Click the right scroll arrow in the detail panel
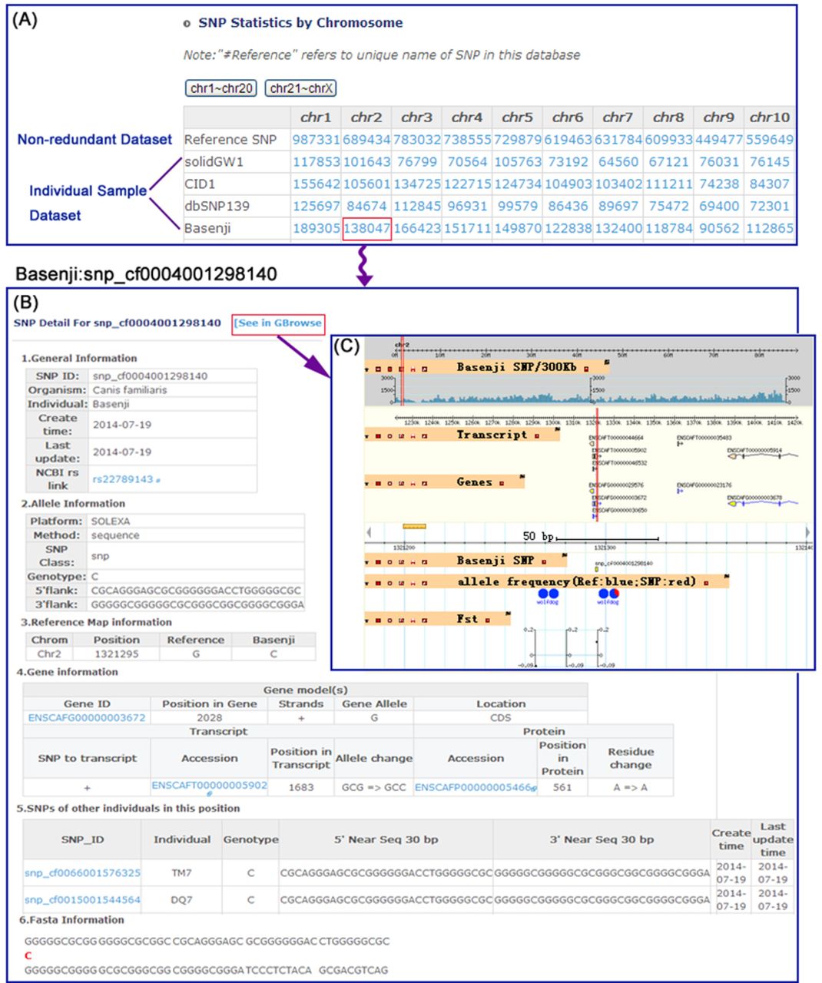This screenshot has width=822, height=983. click(807, 532)
